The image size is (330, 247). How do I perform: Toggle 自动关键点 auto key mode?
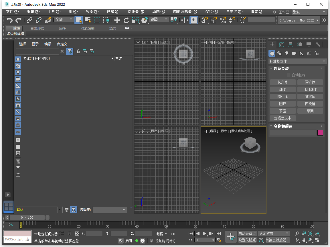[247, 233]
